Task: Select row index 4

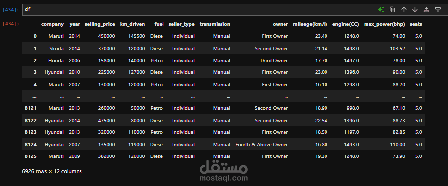Action: 35,84
